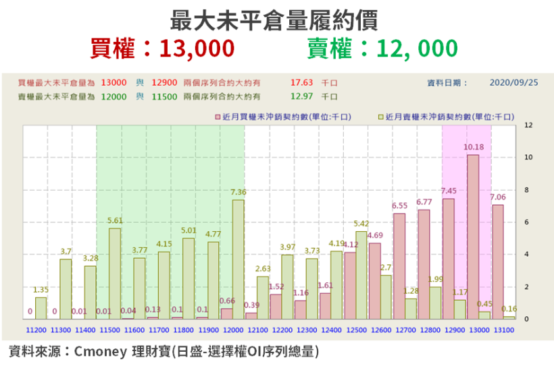Click the 3.97 put bar at 12200
The image size is (554, 368).
pyautogui.click(x=287, y=287)
